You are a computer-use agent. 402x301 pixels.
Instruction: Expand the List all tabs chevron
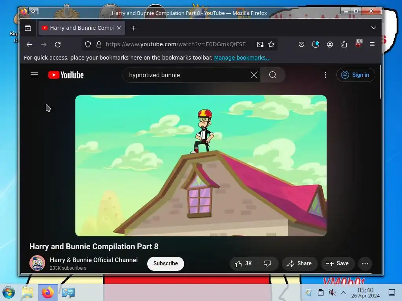[x=374, y=28]
